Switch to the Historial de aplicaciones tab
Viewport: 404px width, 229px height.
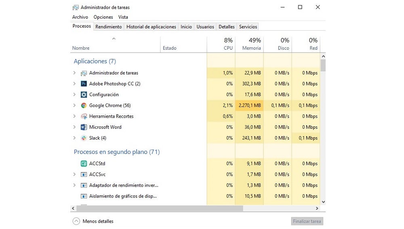pyautogui.click(x=151, y=27)
